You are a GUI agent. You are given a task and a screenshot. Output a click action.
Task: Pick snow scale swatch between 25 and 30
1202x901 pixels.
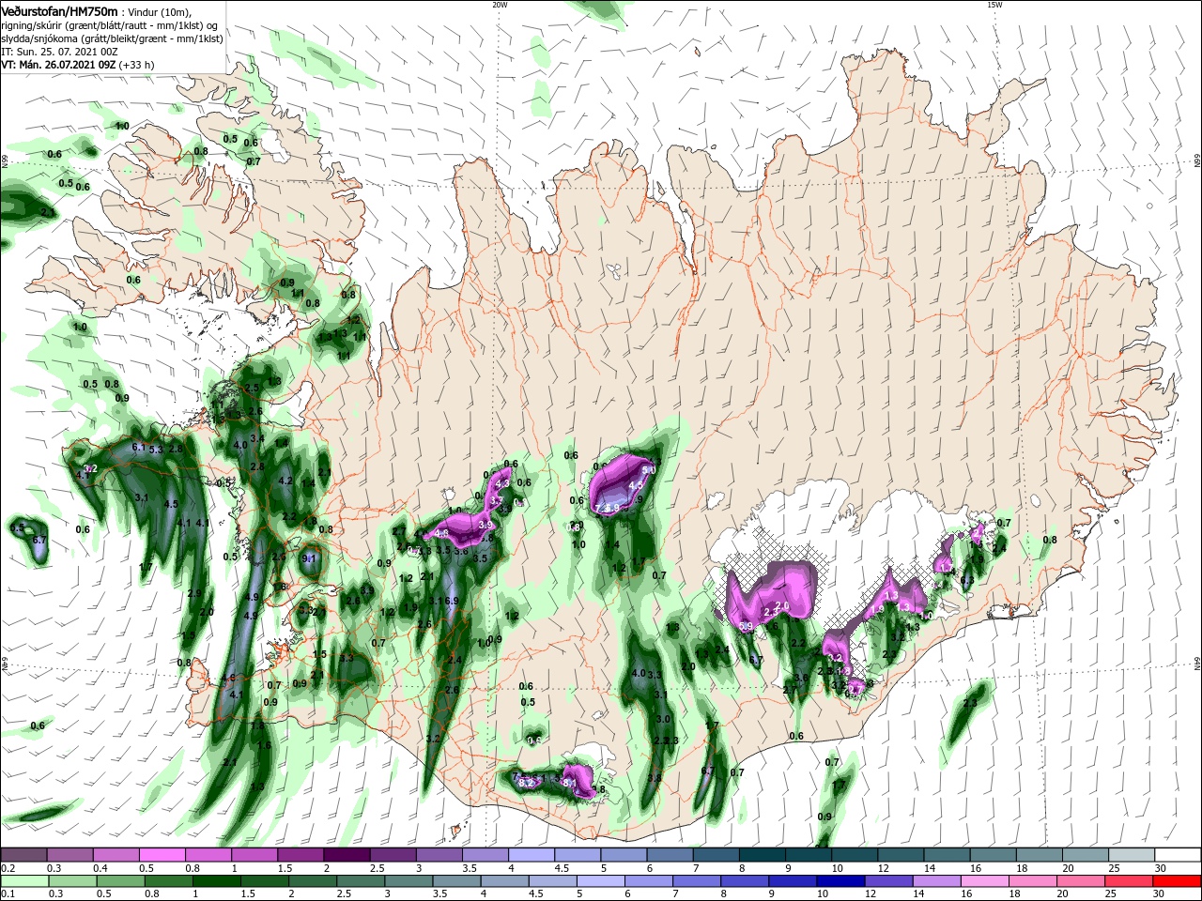pyautogui.click(x=1133, y=855)
